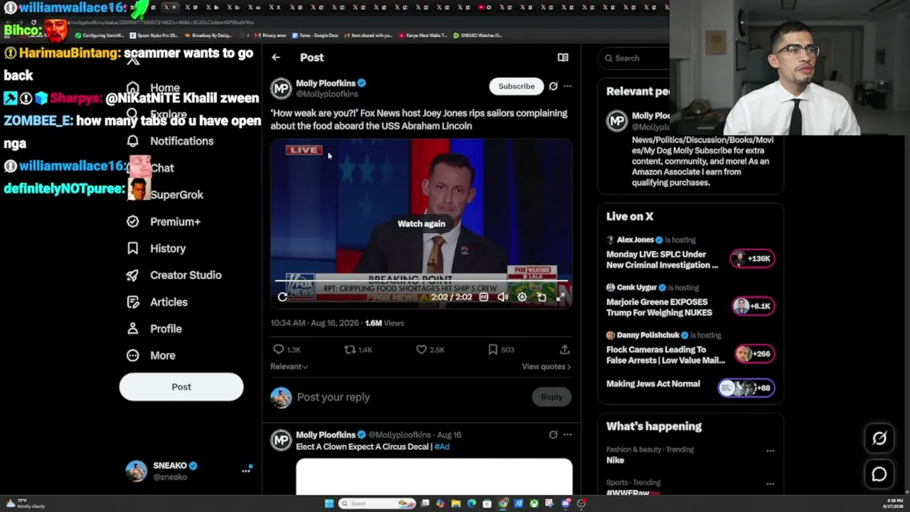910x512 pixels.
Task: Open video settings gear
Action: pos(522,297)
